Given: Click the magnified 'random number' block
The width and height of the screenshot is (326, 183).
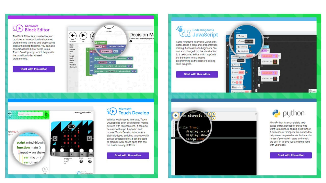Looking at the screenshot, I should [116, 47].
